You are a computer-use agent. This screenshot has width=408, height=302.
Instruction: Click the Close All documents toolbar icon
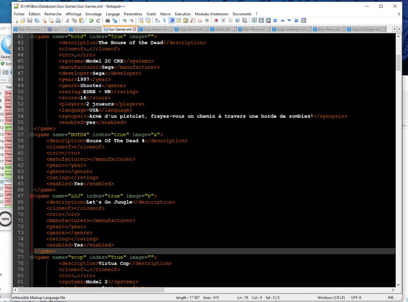[x=51, y=20]
